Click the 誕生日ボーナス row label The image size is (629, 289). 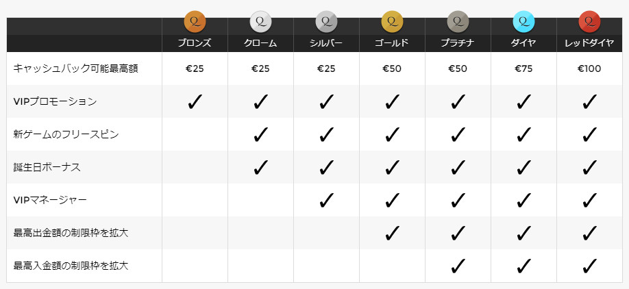coord(47,167)
